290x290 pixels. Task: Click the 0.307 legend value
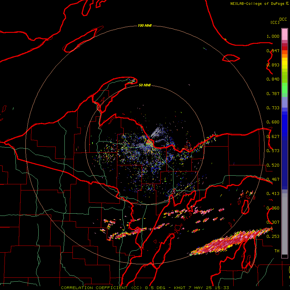coord(273,222)
